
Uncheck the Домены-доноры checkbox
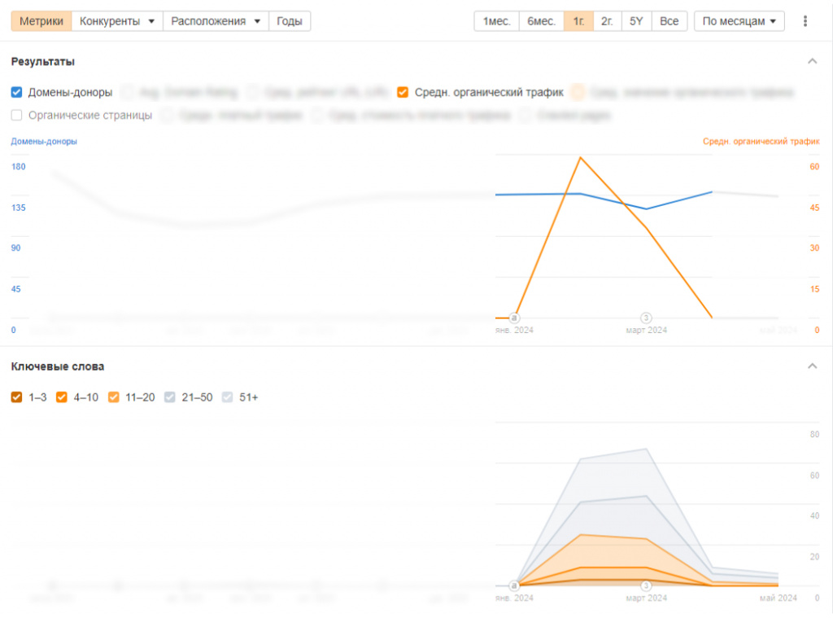[16, 93]
